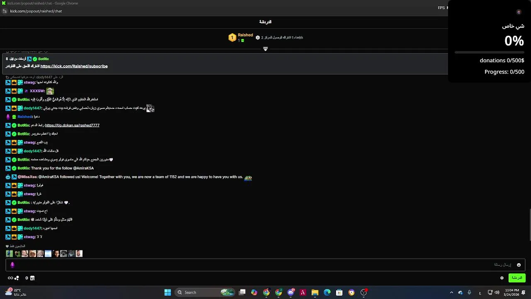The width and height of the screenshot is (531, 299).
Task: Click 'Progress: 0/500' text in overlay
Action: point(504,72)
